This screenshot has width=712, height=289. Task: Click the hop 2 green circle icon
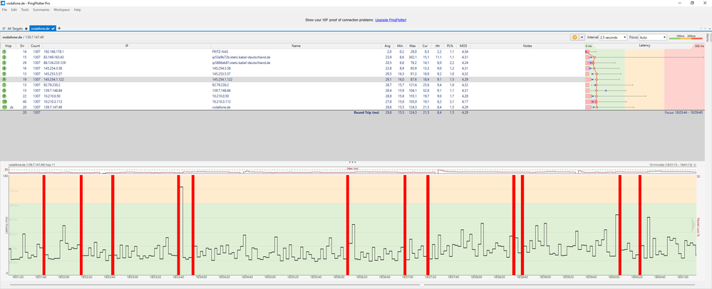point(4,58)
